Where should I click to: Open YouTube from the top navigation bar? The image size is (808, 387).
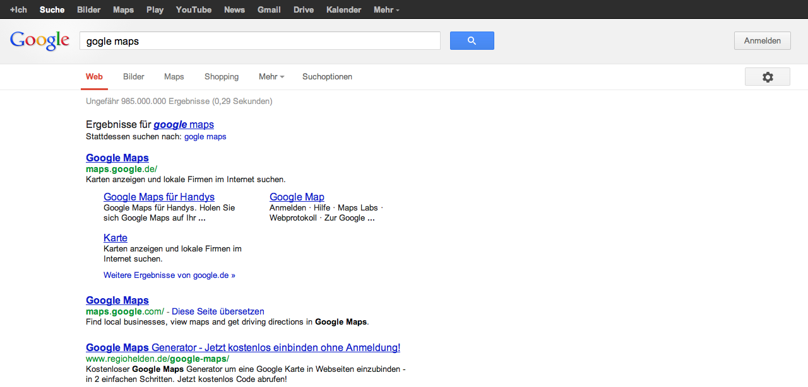pyautogui.click(x=194, y=9)
